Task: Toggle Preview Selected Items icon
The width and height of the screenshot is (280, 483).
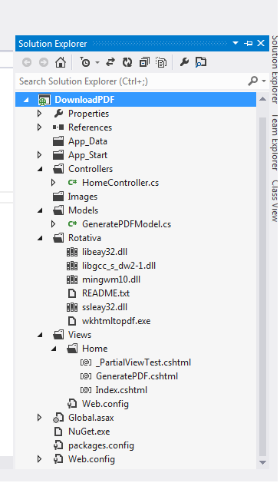Action: (201, 62)
